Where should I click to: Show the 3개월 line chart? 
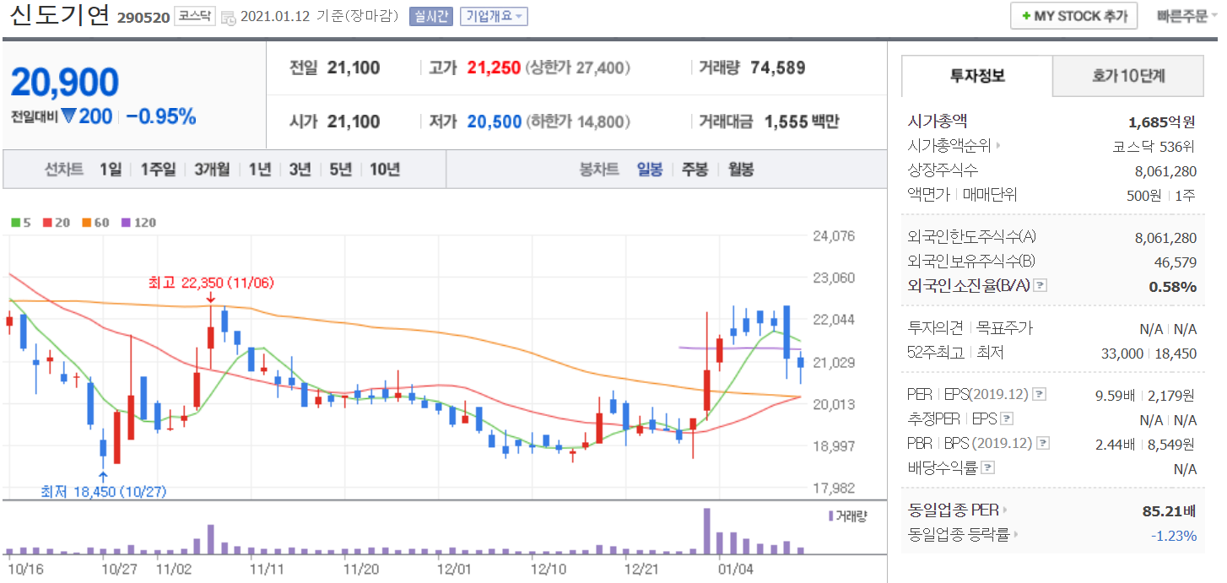coord(212,170)
